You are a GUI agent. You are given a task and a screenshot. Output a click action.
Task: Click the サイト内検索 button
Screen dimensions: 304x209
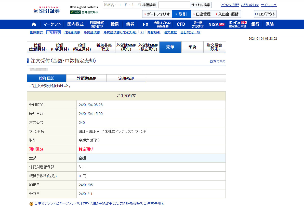(201, 5)
